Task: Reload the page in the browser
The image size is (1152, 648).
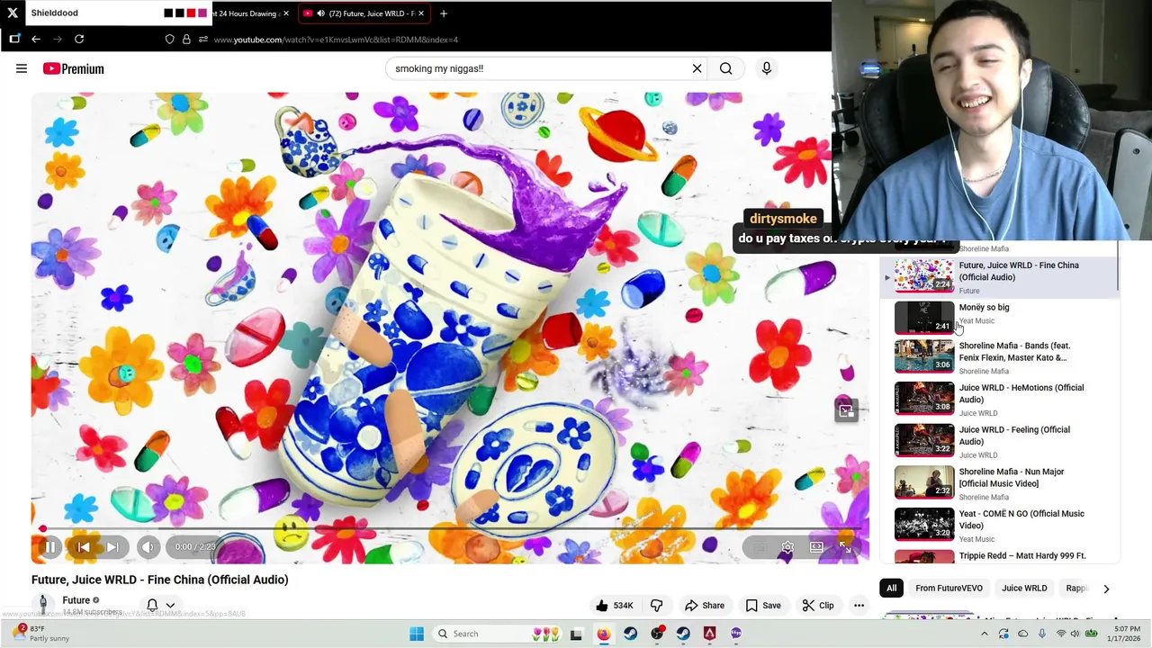Action: (x=79, y=39)
